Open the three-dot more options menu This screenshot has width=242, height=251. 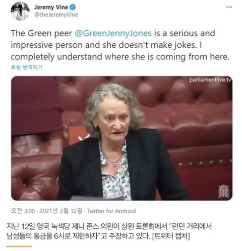pyautogui.click(x=229, y=7)
